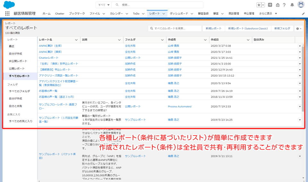Screen dimensions: 308x182
Task: Open the help question mark icon
Action: (284, 5)
